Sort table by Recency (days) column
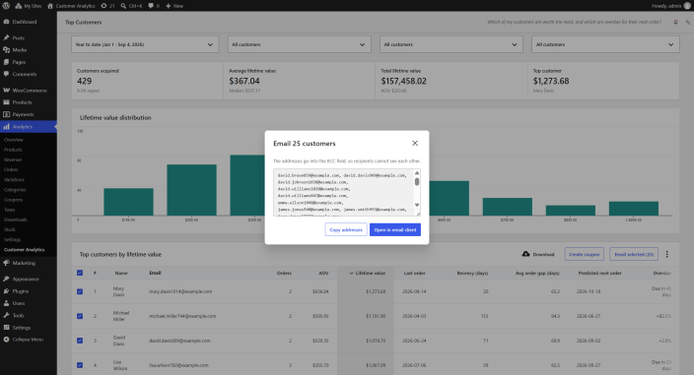This screenshot has width=694, height=375. 472,274
